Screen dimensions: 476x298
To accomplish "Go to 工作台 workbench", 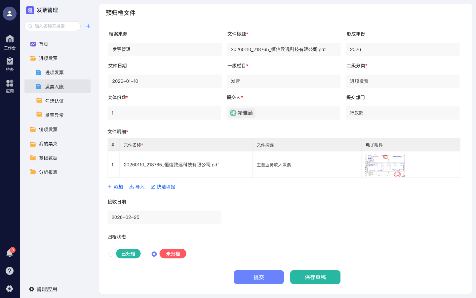I will (x=10, y=42).
